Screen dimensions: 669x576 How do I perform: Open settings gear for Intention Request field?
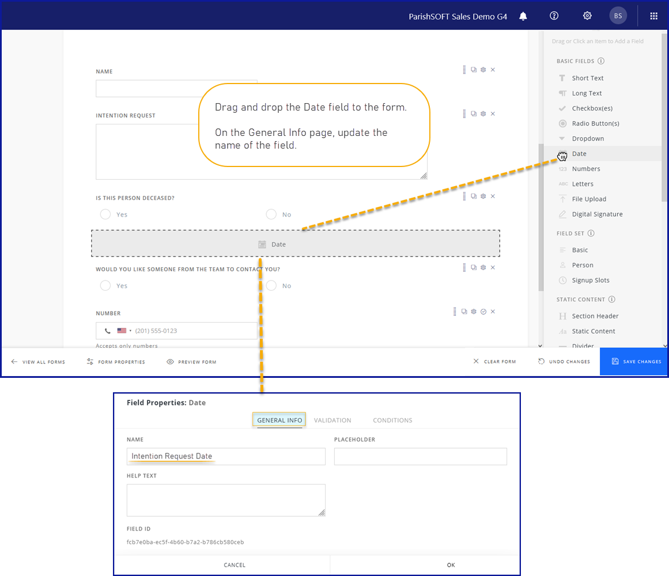[x=483, y=113]
